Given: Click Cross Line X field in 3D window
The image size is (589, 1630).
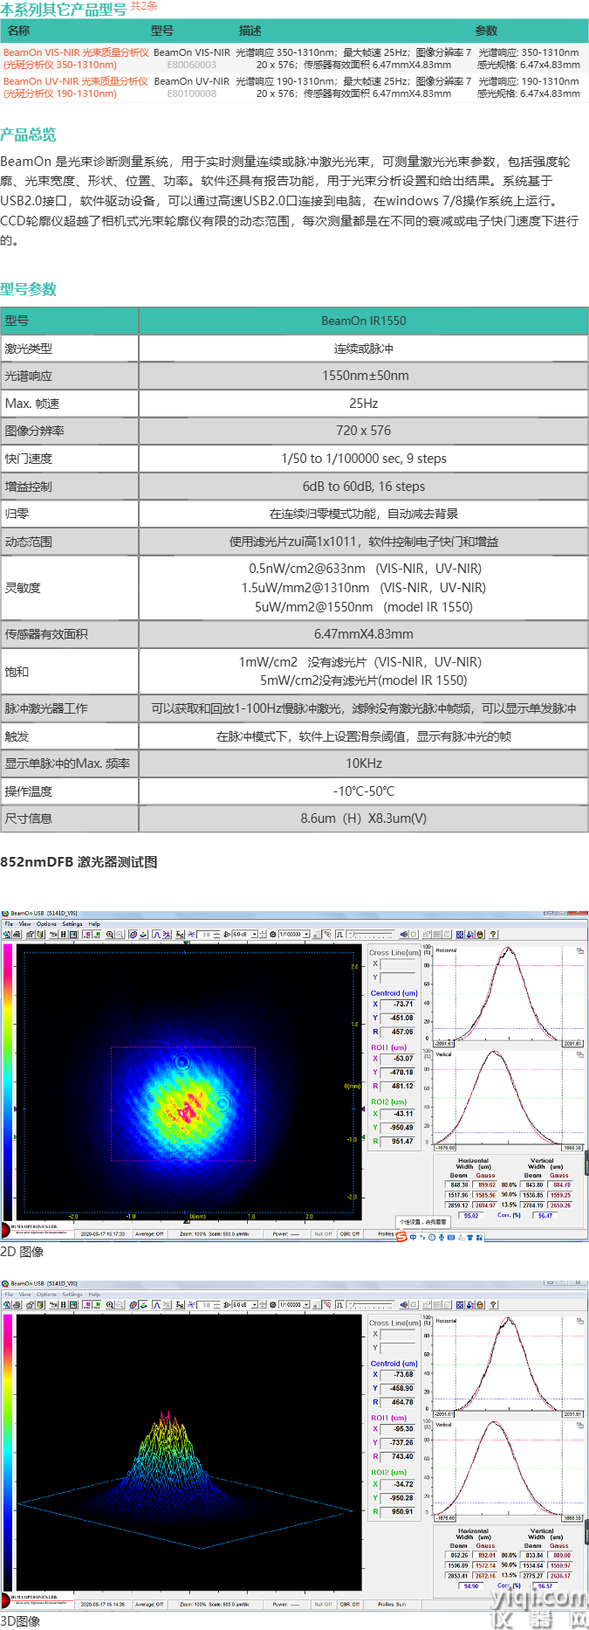Looking at the screenshot, I should click(398, 1334).
